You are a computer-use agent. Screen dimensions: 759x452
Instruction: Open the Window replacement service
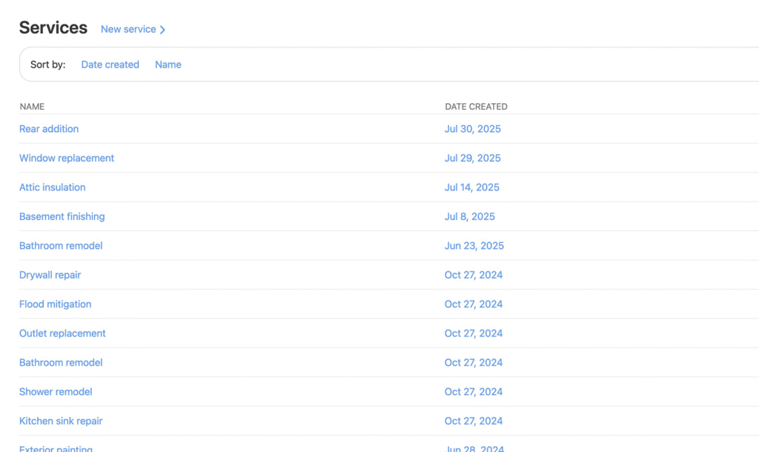pyautogui.click(x=67, y=158)
